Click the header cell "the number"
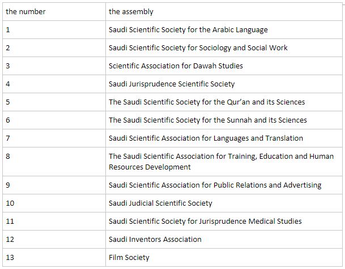The height and width of the screenshot is (269, 345). pos(25,11)
